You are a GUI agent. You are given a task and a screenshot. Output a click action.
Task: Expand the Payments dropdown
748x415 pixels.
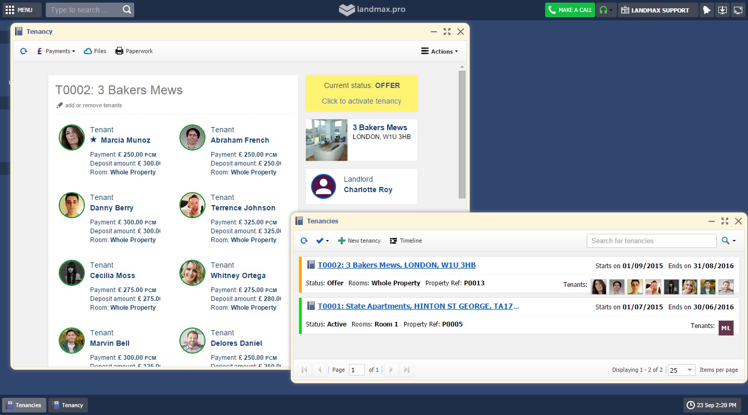point(56,51)
